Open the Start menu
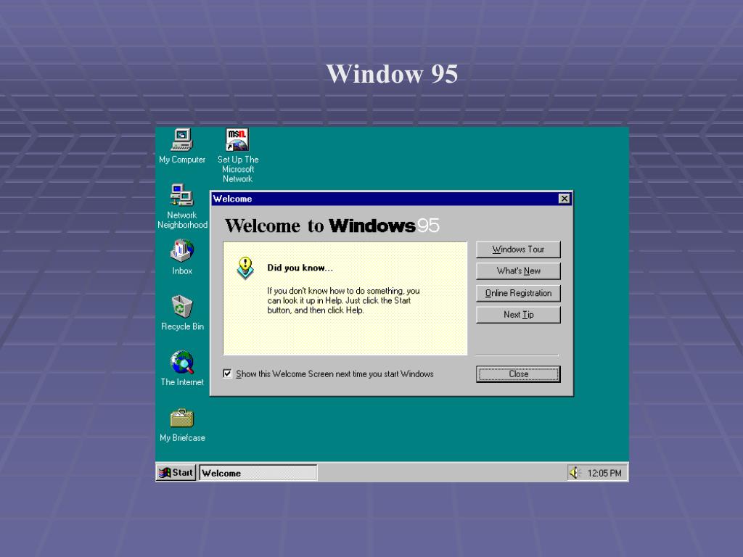The width and height of the screenshot is (743, 557). coord(176,473)
